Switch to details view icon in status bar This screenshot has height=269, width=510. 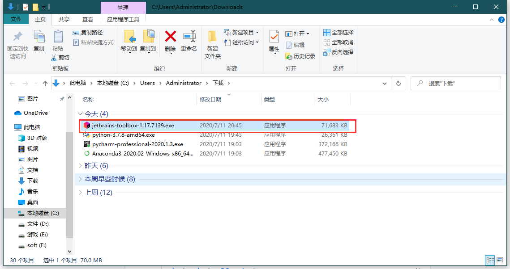[490, 260]
